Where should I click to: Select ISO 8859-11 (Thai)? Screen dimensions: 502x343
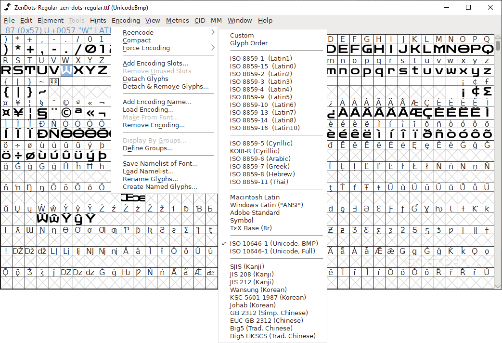pyautogui.click(x=259, y=182)
